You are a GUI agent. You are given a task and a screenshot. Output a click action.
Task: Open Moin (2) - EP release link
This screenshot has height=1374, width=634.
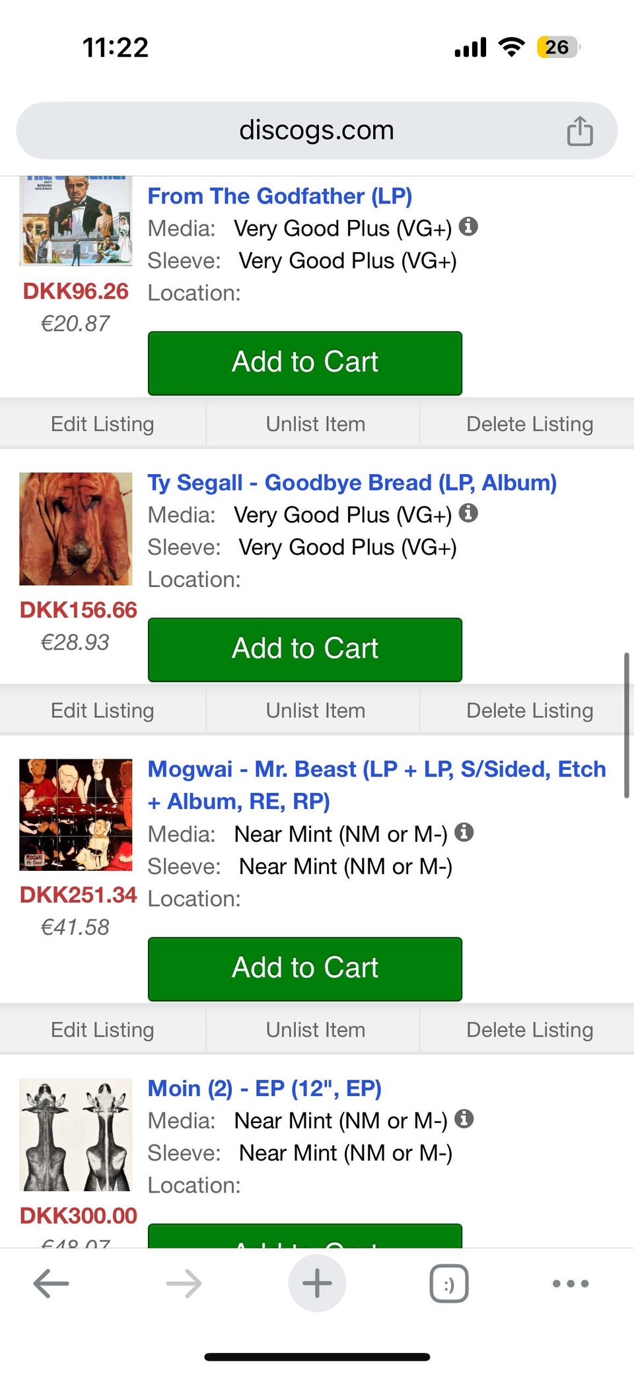(x=264, y=1088)
